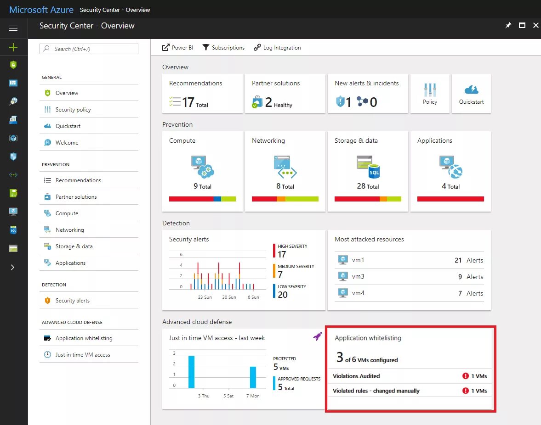Click the purple rocket icon on JIT tile
This screenshot has height=425, width=541.
[318, 336]
